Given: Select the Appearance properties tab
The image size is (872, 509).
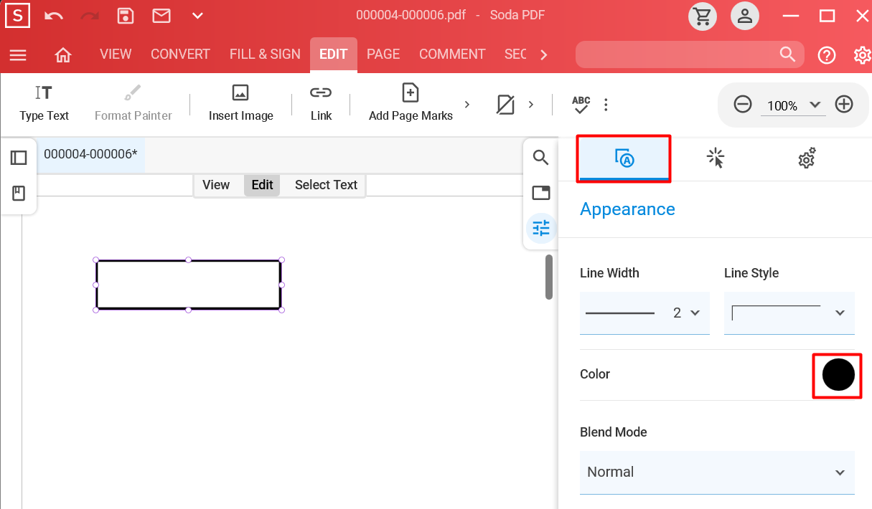Looking at the screenshot, I should [624, 158].
